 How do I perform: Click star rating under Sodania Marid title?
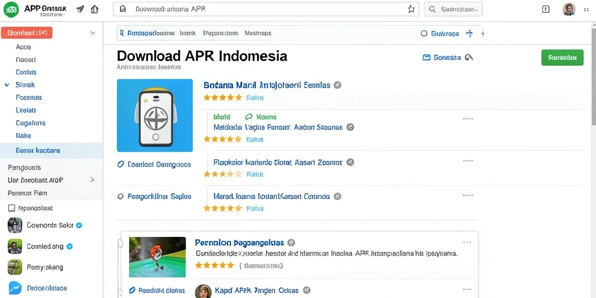[223, 98]
